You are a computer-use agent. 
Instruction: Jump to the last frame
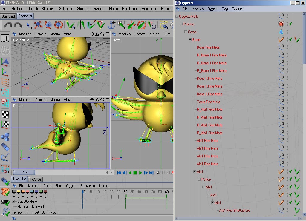click(151, 173)
